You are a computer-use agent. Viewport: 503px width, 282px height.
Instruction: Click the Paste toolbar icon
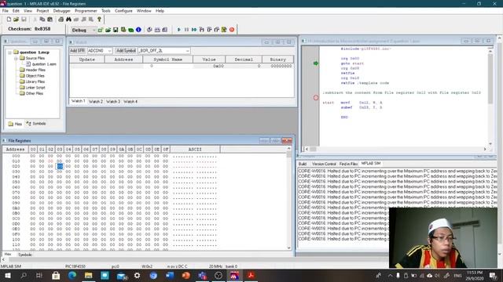[x=50, y=20]
